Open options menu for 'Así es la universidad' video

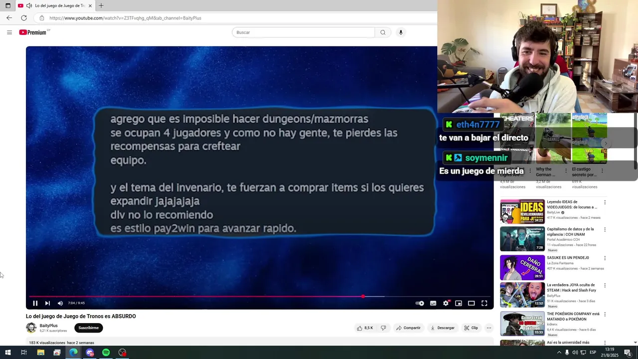click(605, 343)
